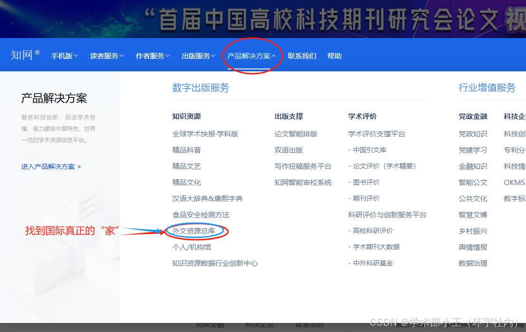
Task: Open 写作投稿服务平台 link
Action: [303, 166]
